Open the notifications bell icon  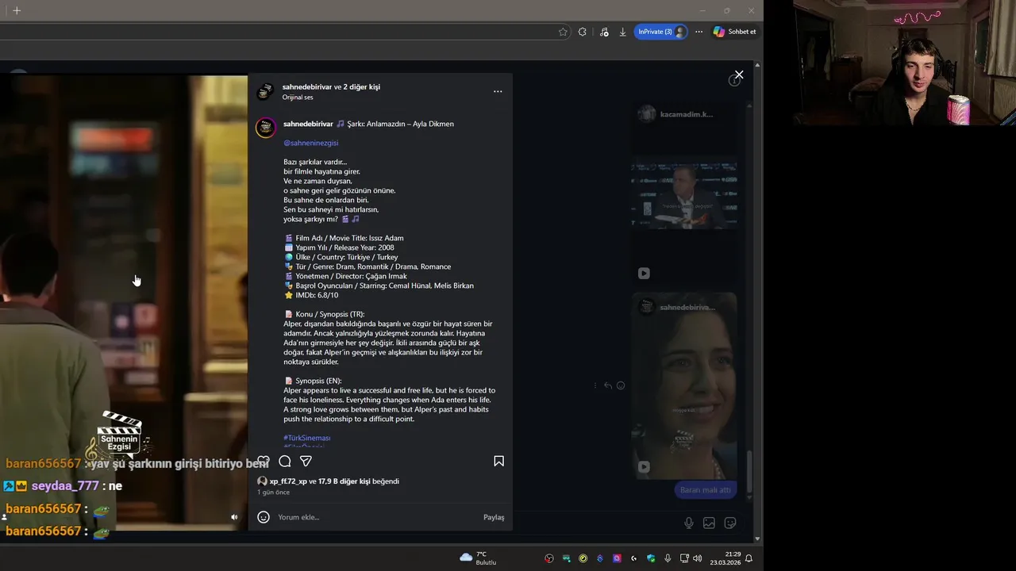pos(749,558)
